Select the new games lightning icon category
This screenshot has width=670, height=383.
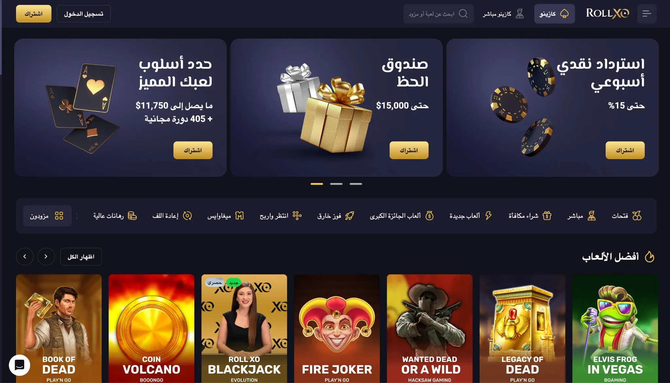[x=470, y=216]
